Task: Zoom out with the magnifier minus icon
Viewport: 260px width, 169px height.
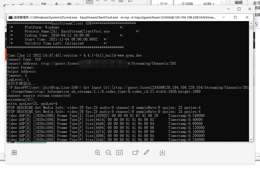Action: pos(109,153)
